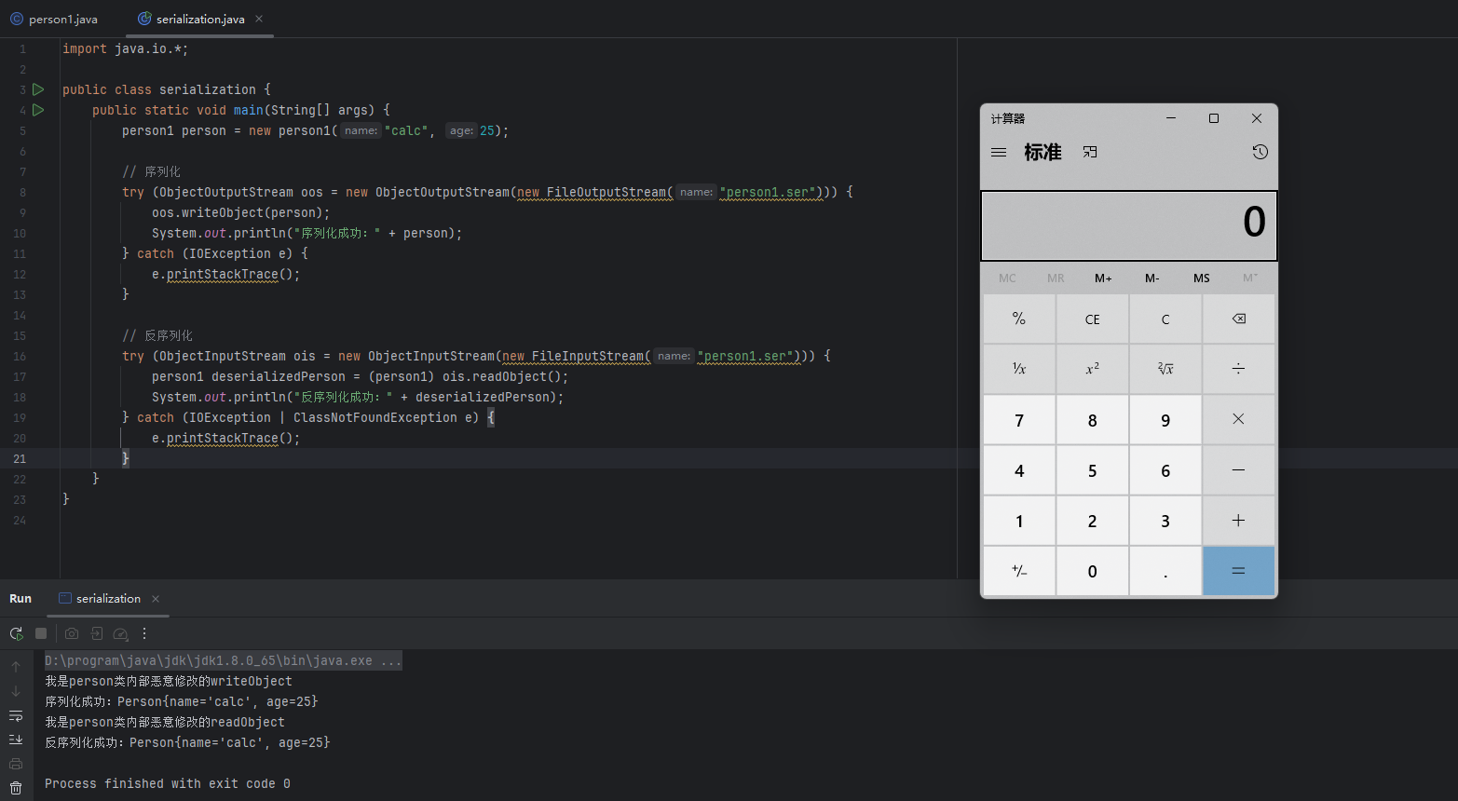Close the serialization run tab
Image resolution: width=1458 pixels, height=801 pixels.
(156, 599)
